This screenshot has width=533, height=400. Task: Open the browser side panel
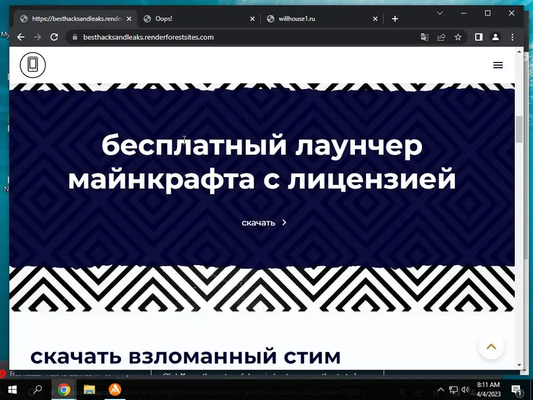[x=479, y=37]
